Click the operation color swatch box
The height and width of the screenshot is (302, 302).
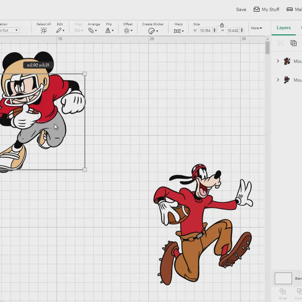(x=24, y=30)
